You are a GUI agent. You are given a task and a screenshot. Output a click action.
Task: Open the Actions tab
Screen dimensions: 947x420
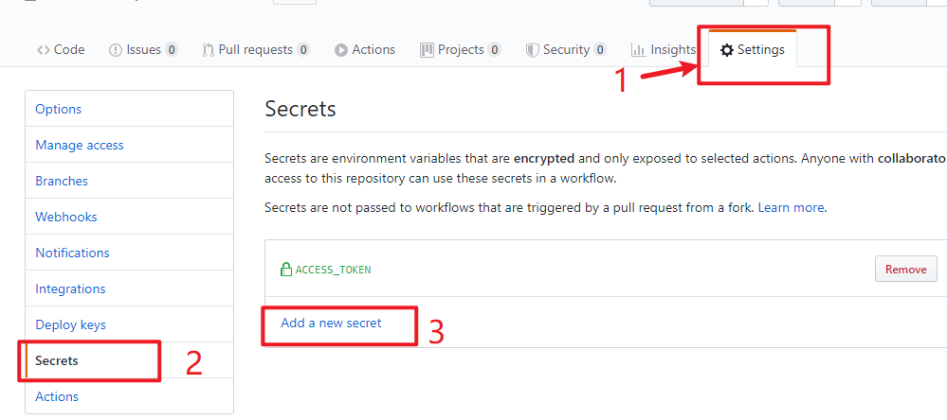coord(365,49)
